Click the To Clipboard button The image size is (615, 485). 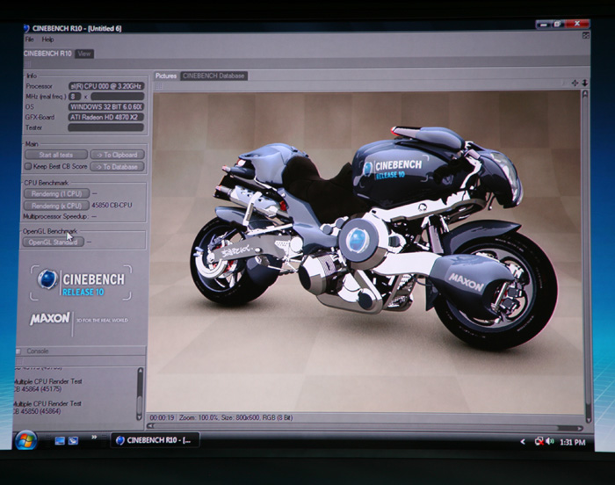click(117, 155)
